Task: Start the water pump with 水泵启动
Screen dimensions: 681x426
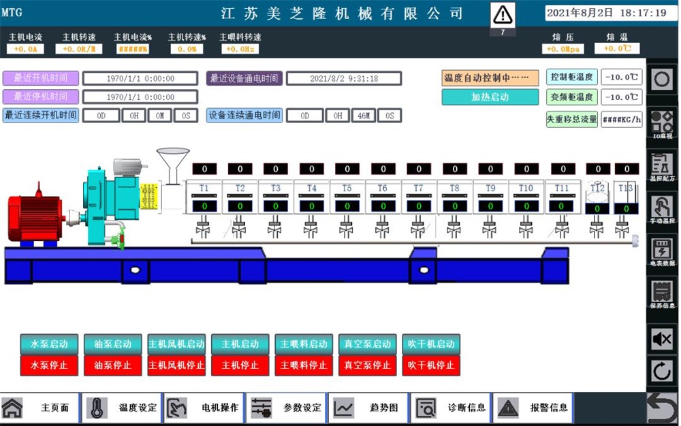Action: coord(49,344)
